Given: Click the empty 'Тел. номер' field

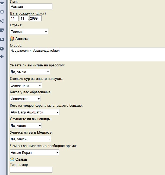Looking at the screenshot, I should (31, 170).
